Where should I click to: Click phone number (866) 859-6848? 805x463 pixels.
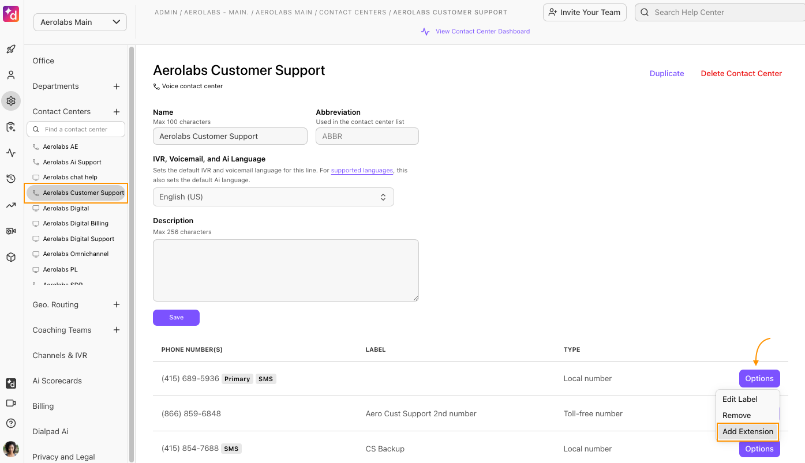191,414
